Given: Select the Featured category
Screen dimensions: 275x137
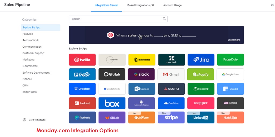Looking at the screenshot, I should [x=28, y=34].
